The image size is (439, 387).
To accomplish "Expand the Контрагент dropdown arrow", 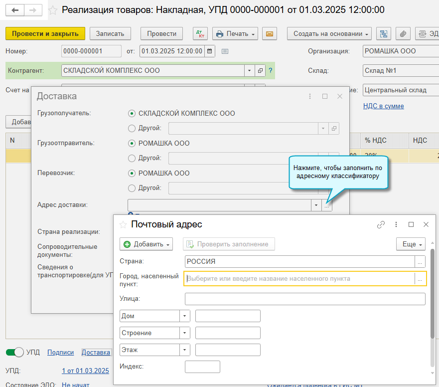I will pyautogui.click(x=249, y=71).
